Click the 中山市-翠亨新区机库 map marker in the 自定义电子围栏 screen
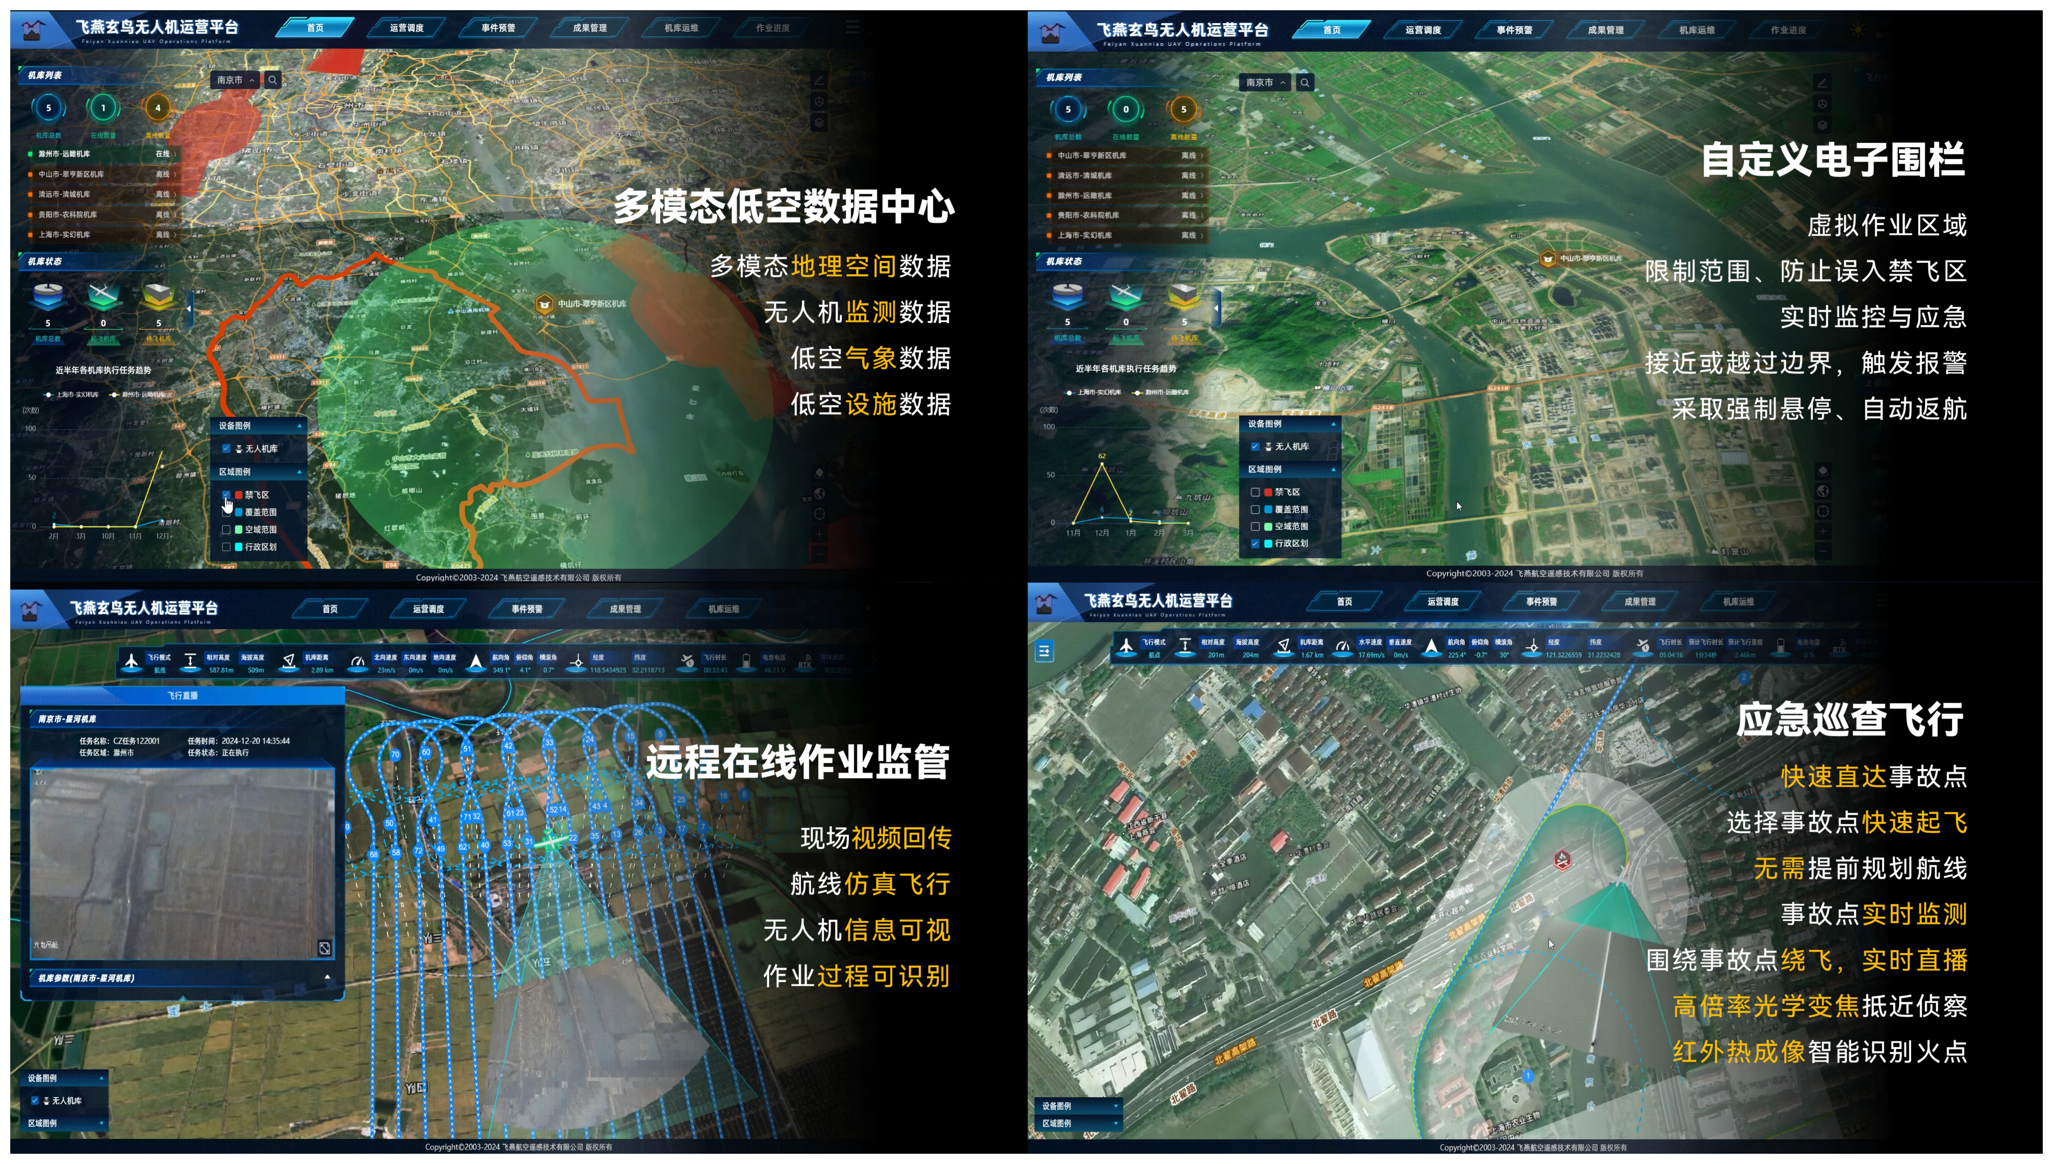The image size is (2053, 1164). (1548, 259)
